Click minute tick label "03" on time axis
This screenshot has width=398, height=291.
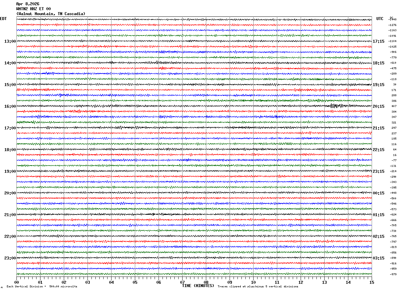coord(87,282)
